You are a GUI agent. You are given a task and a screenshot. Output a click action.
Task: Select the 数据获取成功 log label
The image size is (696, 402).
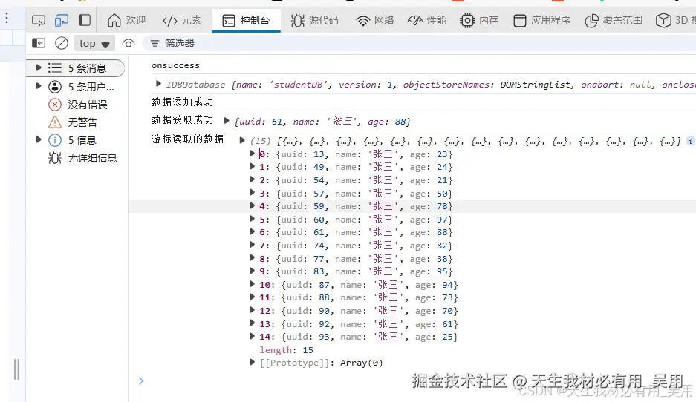tap(182, 120)
